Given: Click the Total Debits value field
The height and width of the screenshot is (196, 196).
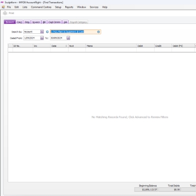Looking at the screenshot, I should 169,189.
